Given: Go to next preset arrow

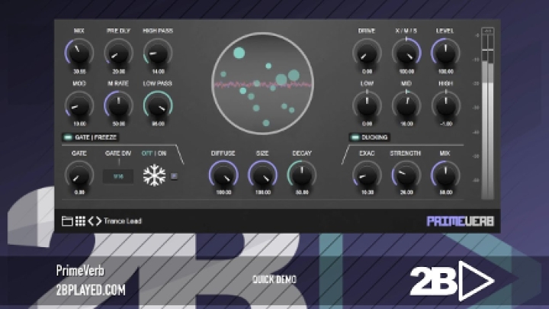Looking at the screenshot, I should tap(98, 221).
